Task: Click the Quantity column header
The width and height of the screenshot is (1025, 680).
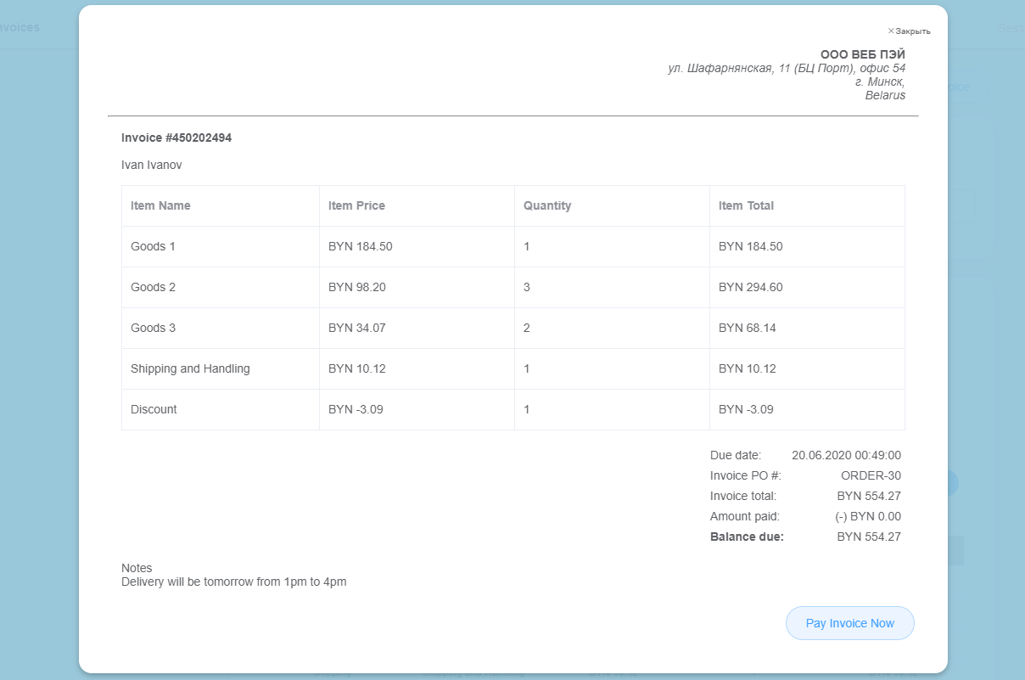Action: click(547, 205)
